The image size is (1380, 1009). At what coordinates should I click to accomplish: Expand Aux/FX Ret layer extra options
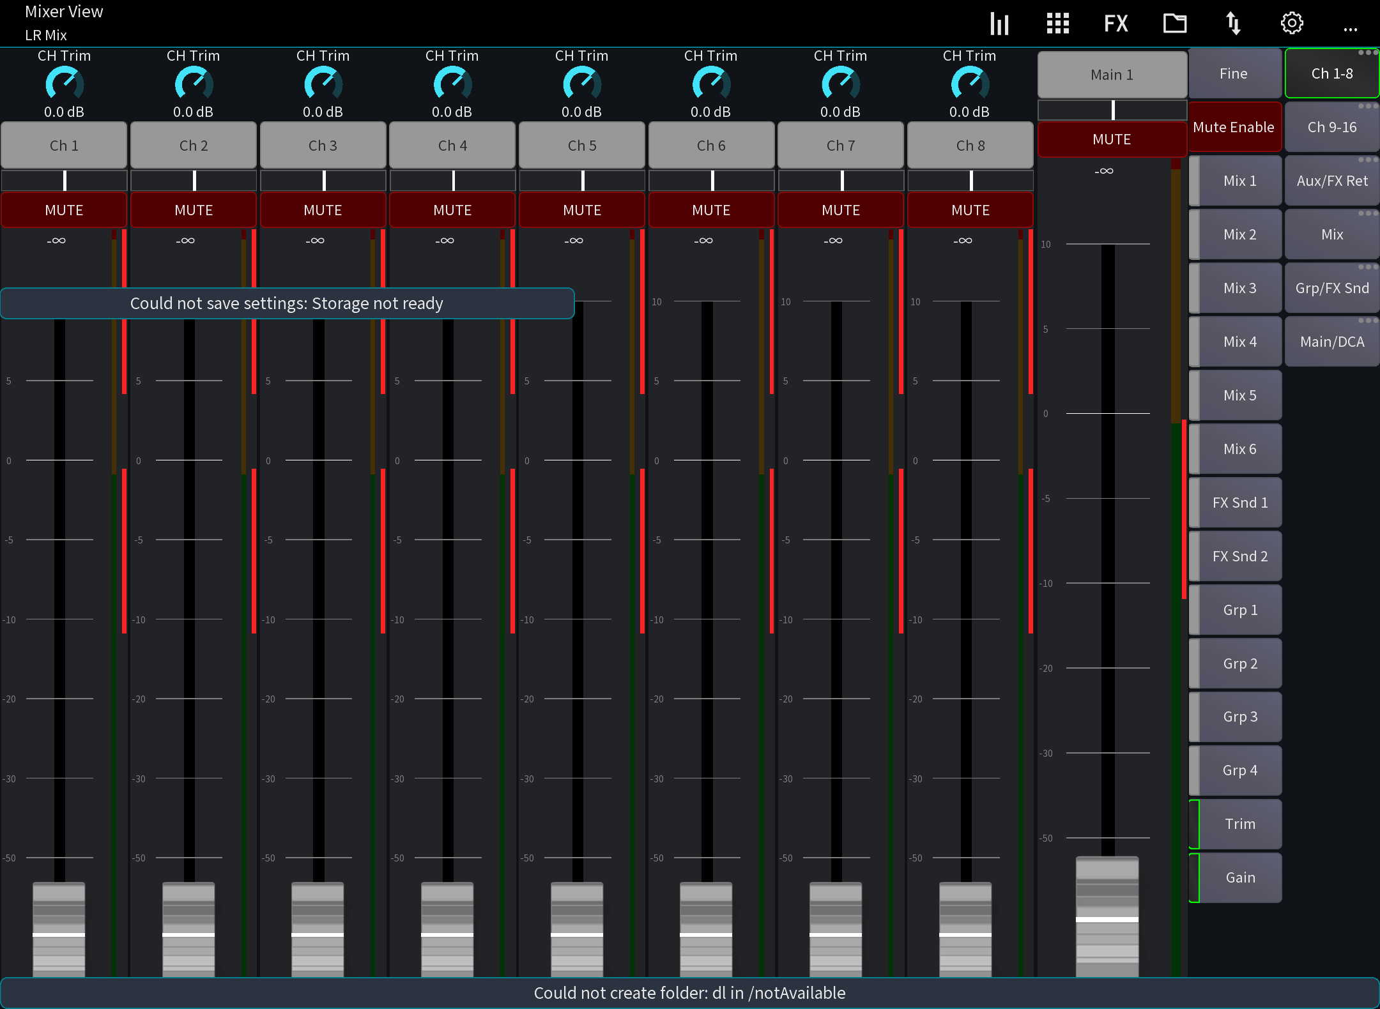(1367, 160)
